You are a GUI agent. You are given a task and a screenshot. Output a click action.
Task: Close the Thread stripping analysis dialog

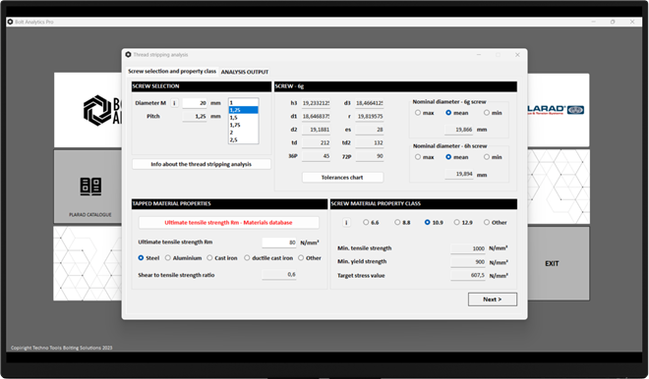517,55
